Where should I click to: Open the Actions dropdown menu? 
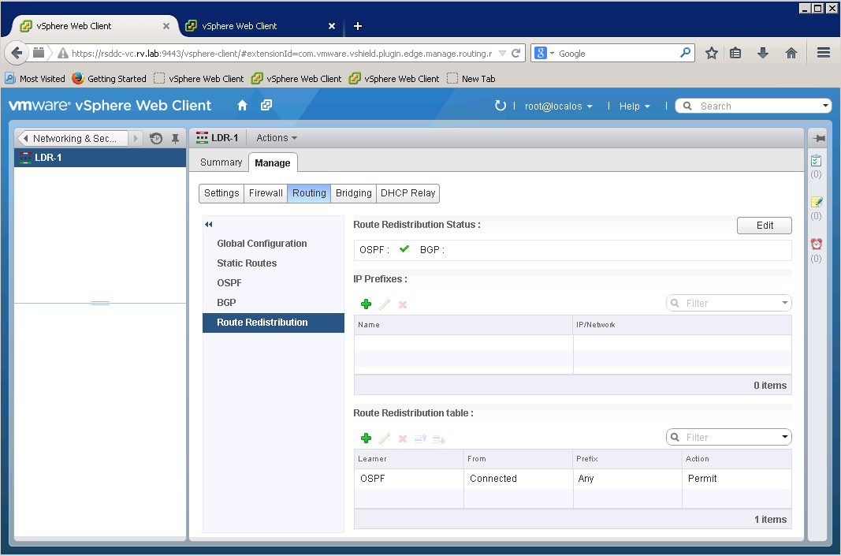click(276, 138)
